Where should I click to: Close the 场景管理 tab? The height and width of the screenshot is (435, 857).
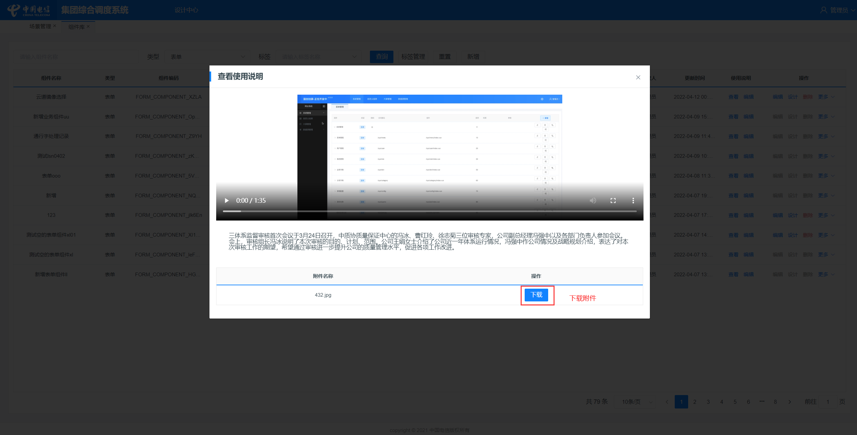pos(55,26)
